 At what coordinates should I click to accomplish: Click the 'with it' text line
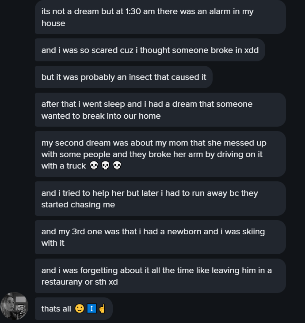(x=53, y=243)
